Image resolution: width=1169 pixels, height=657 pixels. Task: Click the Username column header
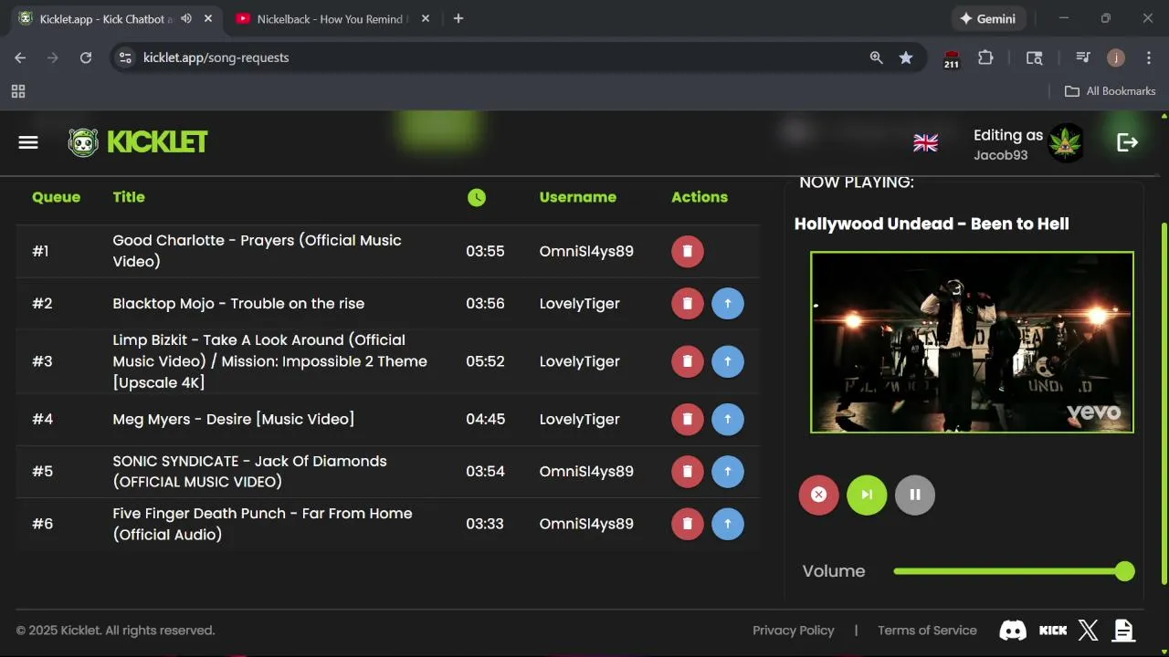pyautogui.click(x=577, y=197)
